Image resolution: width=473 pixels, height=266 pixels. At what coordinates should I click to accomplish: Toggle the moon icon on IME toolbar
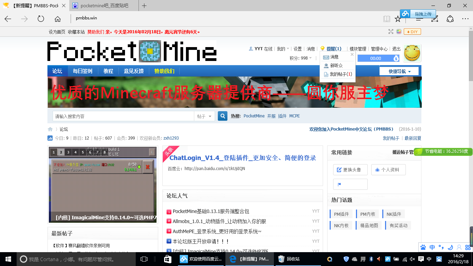[x=450, y=247]
